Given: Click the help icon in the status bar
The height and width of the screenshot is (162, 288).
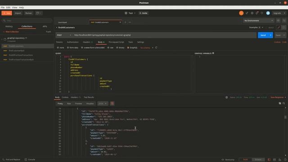Looking at the screenshot, I should pyautogui.click(x=285, y=160).
